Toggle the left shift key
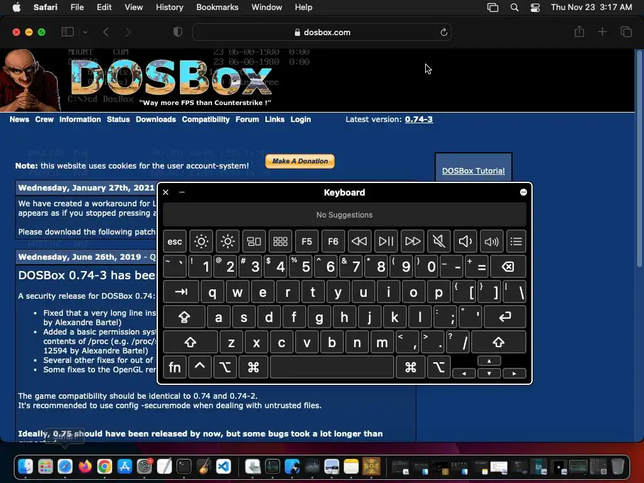The width and height of the screenshot is (644, 483). pos(190,342)
